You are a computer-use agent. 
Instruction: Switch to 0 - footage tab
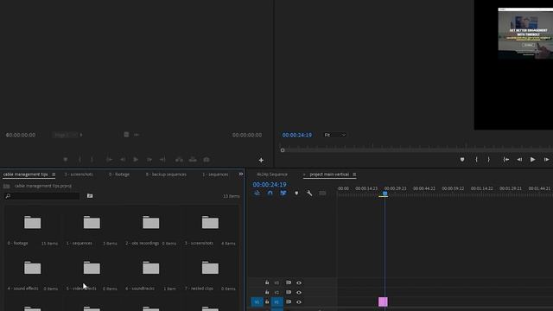119,175
